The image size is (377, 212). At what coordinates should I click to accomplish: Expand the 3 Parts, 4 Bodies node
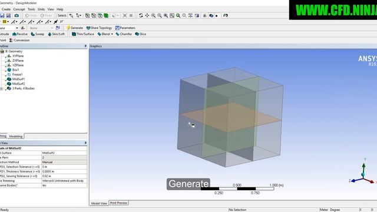1,89
